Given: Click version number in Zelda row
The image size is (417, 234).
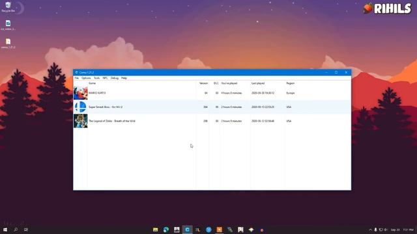Looking at the screenshot, I should (205, 121).
